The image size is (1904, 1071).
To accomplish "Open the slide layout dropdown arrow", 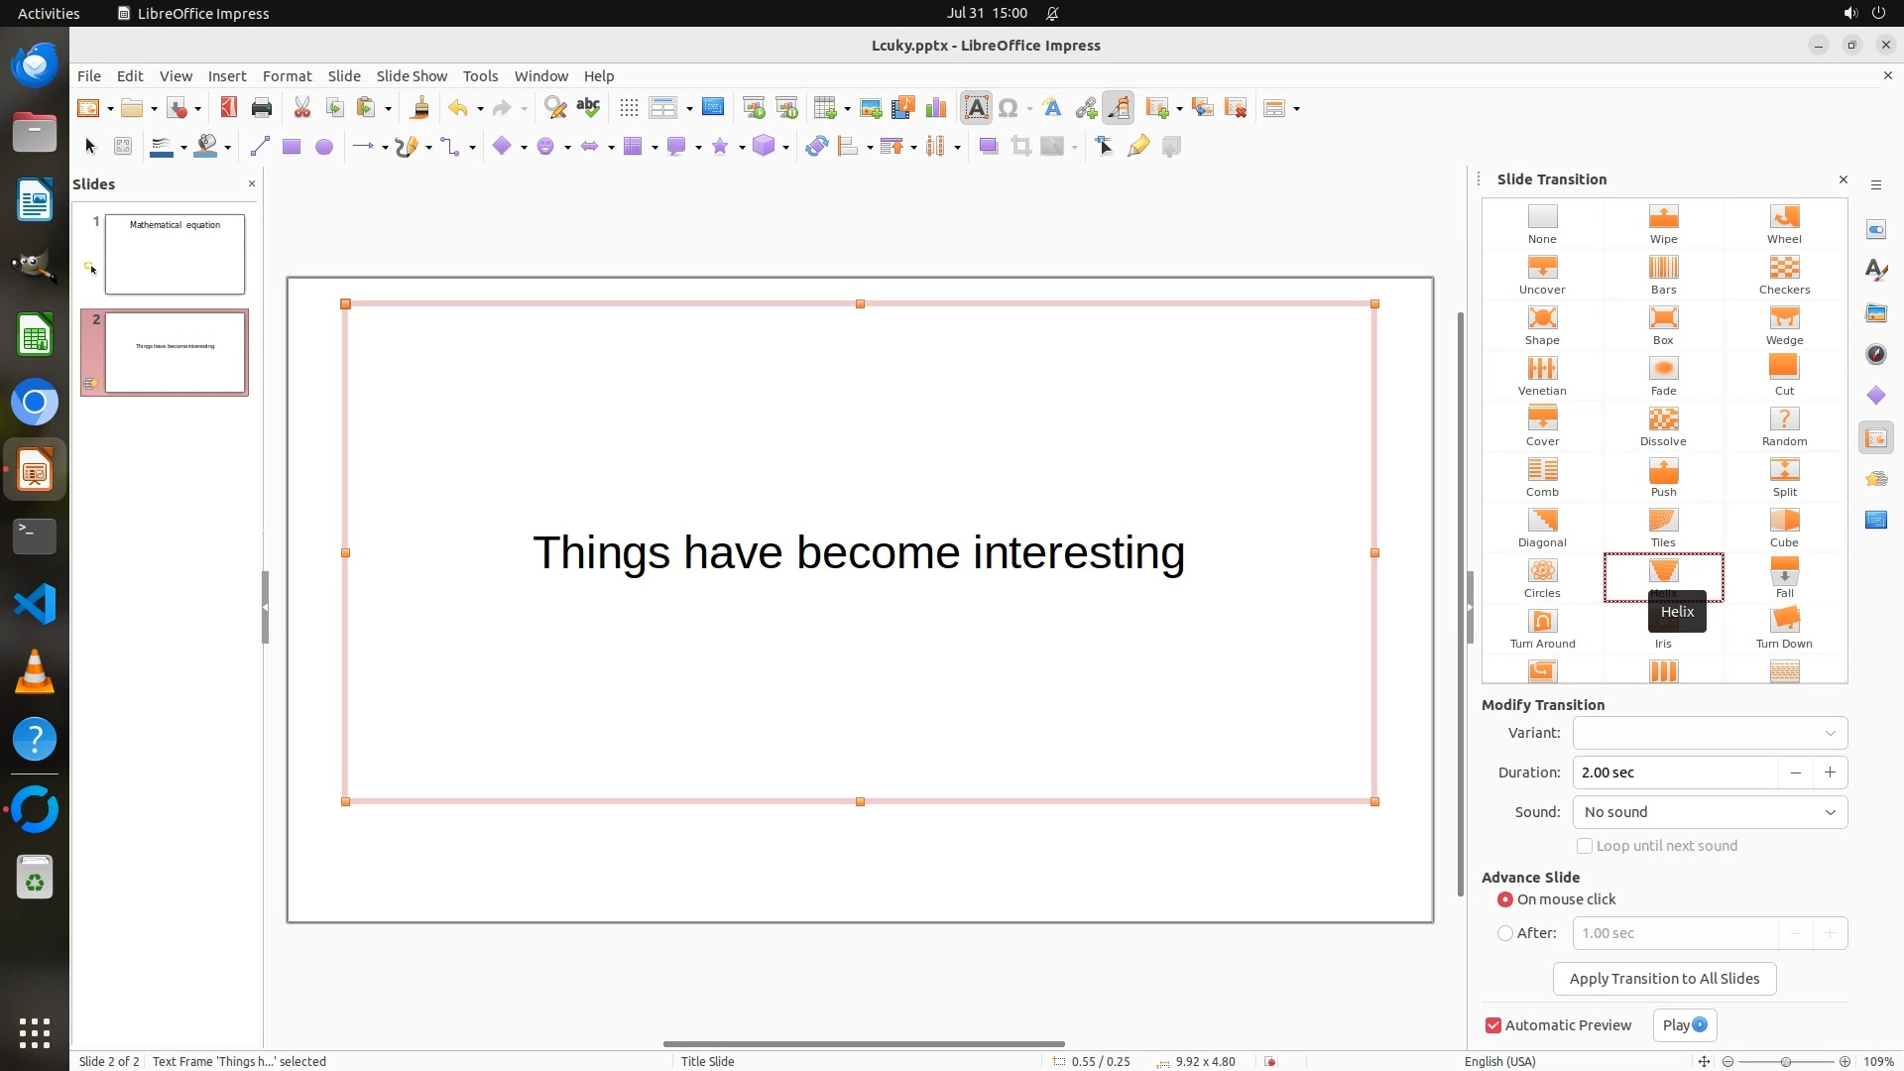I will pyautogui.click(x=1297, y=109).
